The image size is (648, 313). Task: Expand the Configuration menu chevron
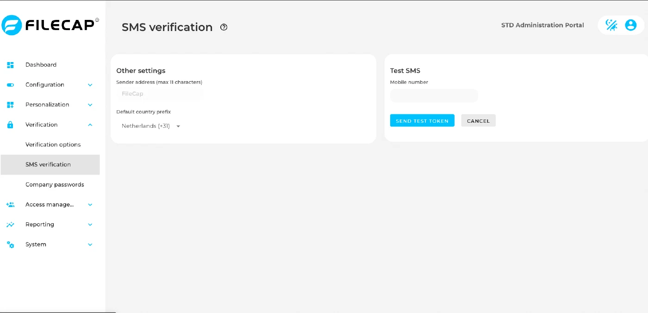click(x=90, y=85)
